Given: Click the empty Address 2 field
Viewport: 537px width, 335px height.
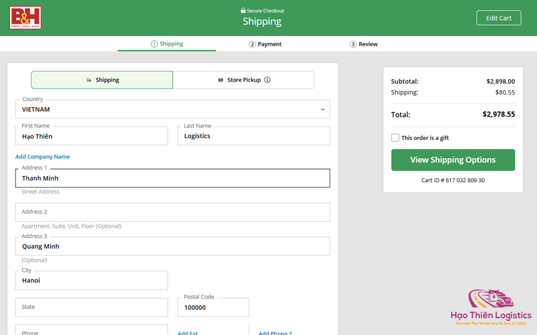Looking at the screenshot, I should [x=173, y=212].
